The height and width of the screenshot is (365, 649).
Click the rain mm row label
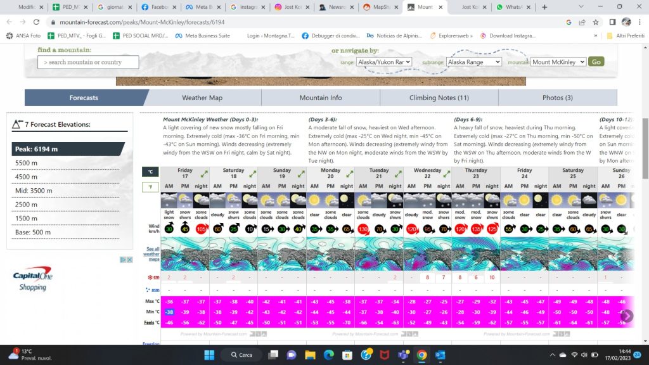(x=154, y=290)
